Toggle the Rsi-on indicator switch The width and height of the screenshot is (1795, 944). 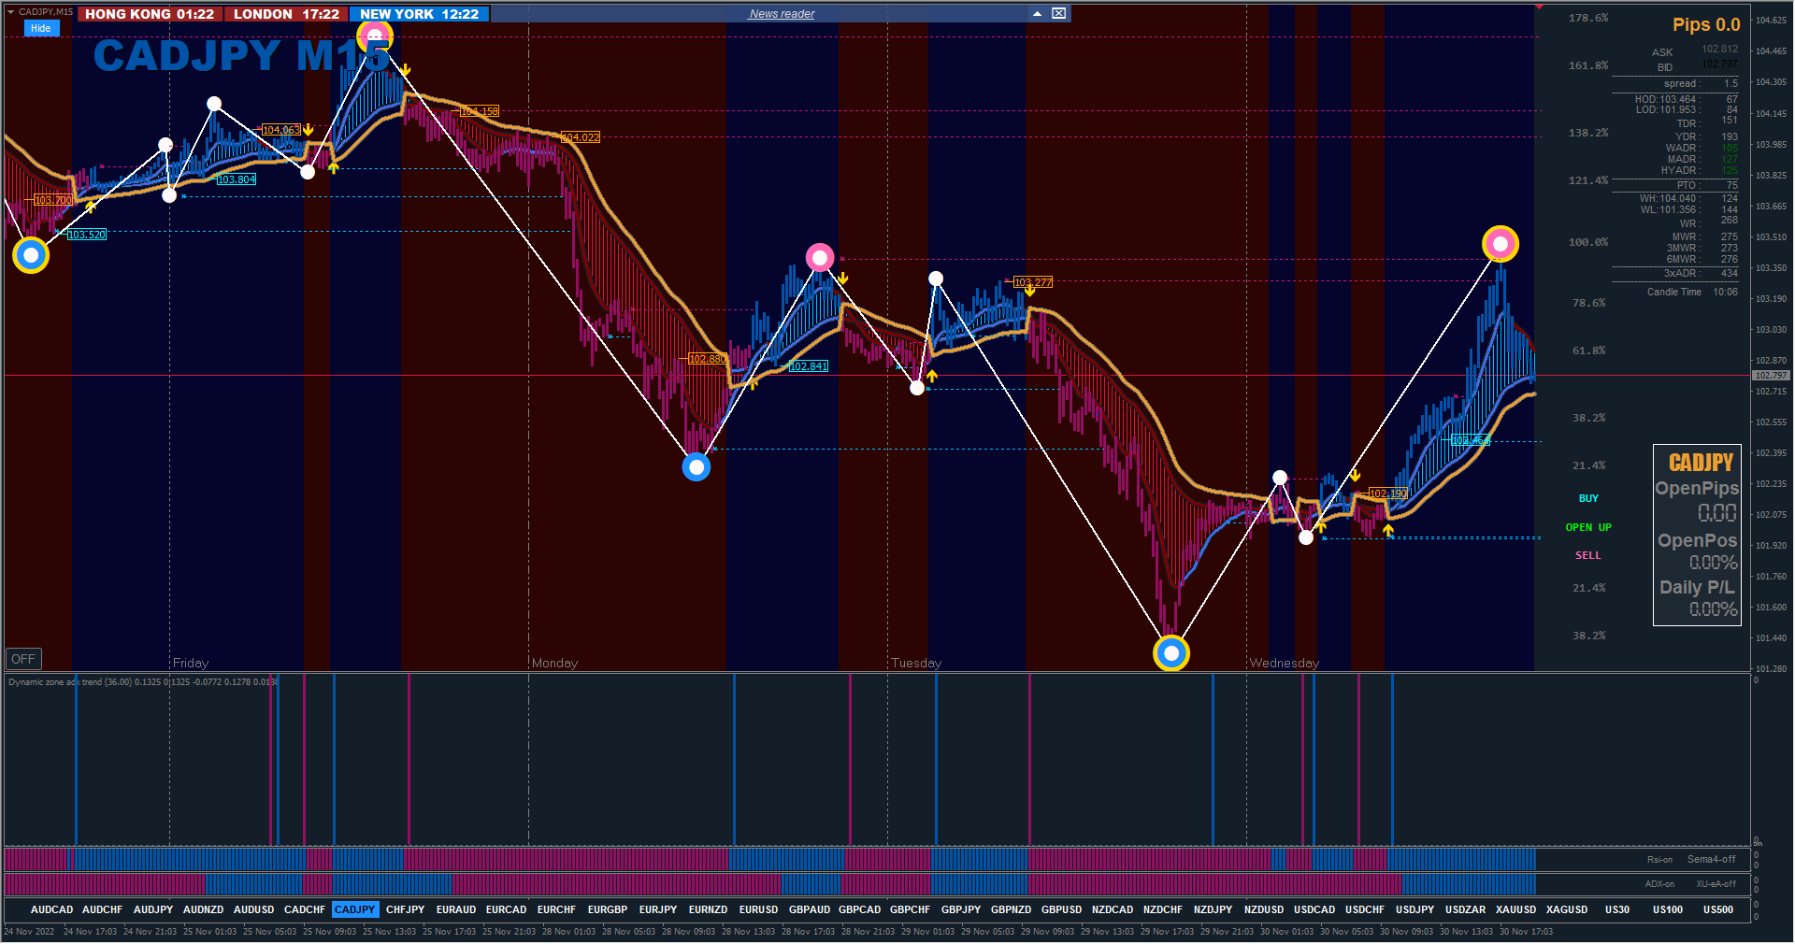click(1659, 859)
